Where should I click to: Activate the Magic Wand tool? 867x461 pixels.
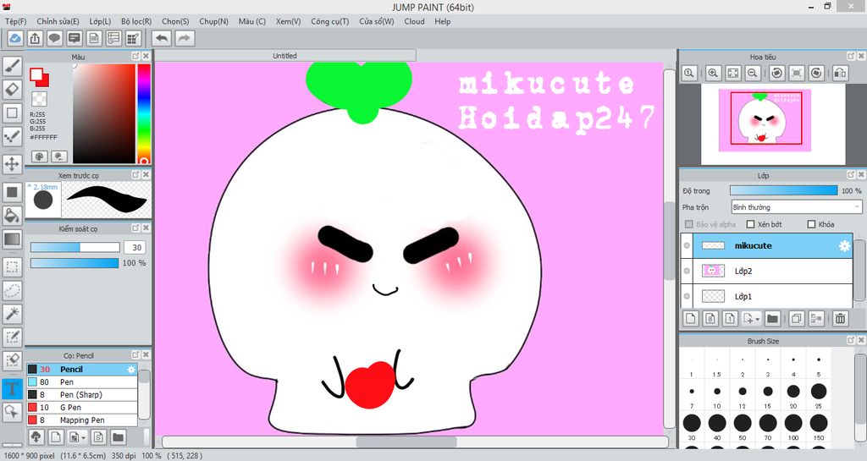[12, 314]
